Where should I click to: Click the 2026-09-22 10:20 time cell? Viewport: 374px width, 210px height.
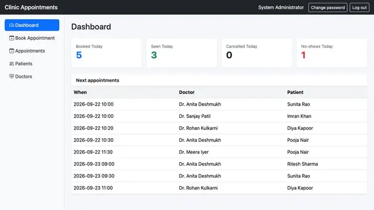(93, 128)
